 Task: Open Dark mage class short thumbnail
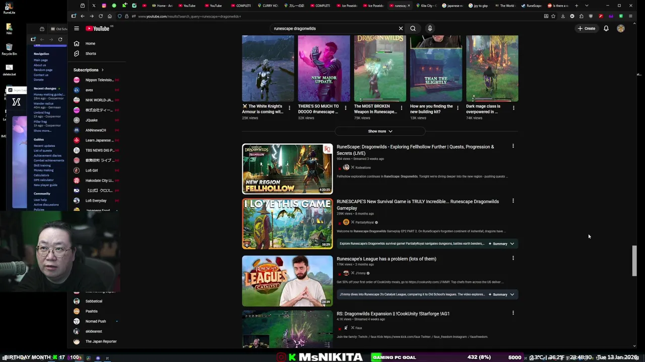(x=492, y=68)
